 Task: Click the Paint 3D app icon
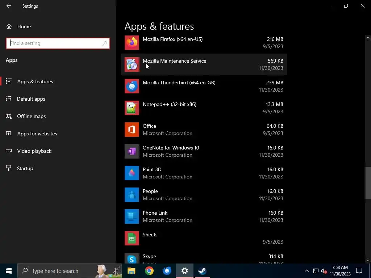(x=132, y=173)
